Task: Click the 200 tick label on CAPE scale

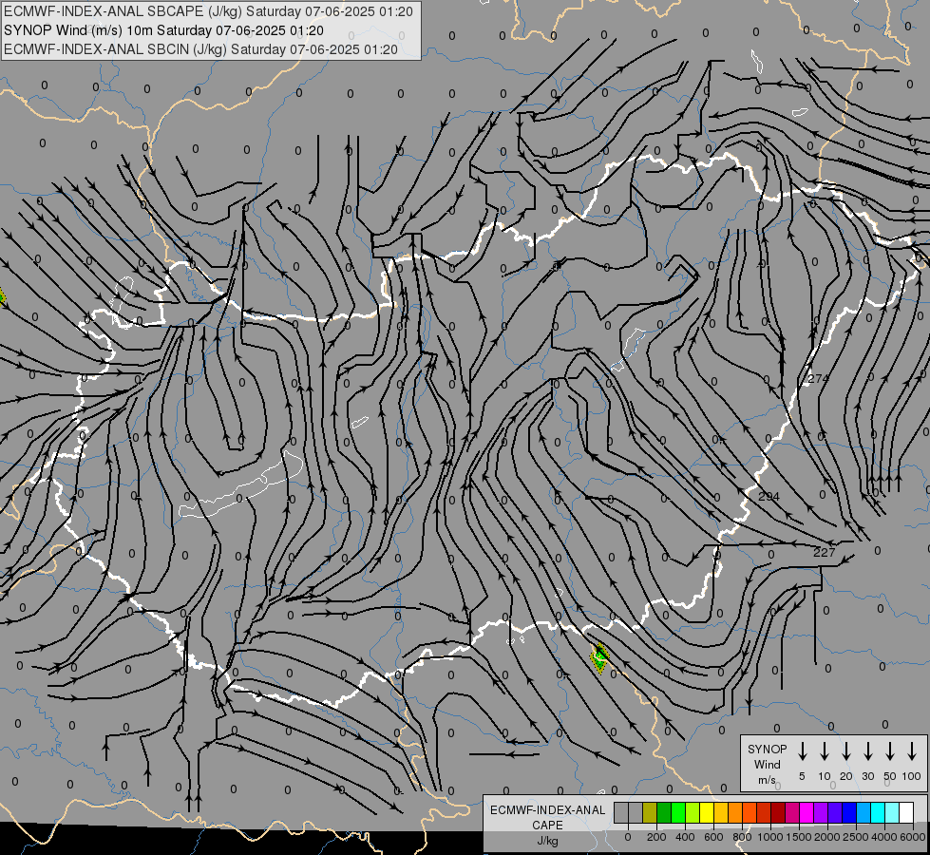Action: coord(656,837)
